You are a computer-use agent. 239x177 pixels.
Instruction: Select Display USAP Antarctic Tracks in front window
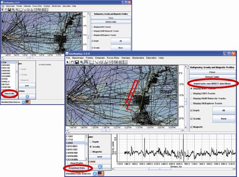[191, 98]
